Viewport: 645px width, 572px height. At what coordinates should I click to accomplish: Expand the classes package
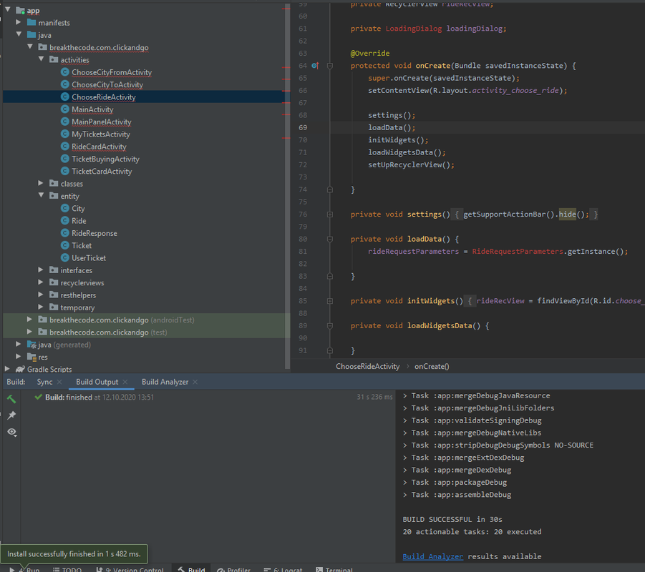[40, 183]
